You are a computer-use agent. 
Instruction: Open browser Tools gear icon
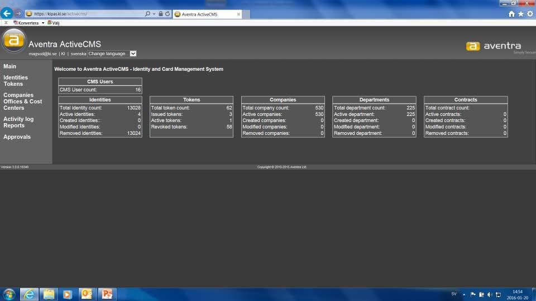point(530,13)
